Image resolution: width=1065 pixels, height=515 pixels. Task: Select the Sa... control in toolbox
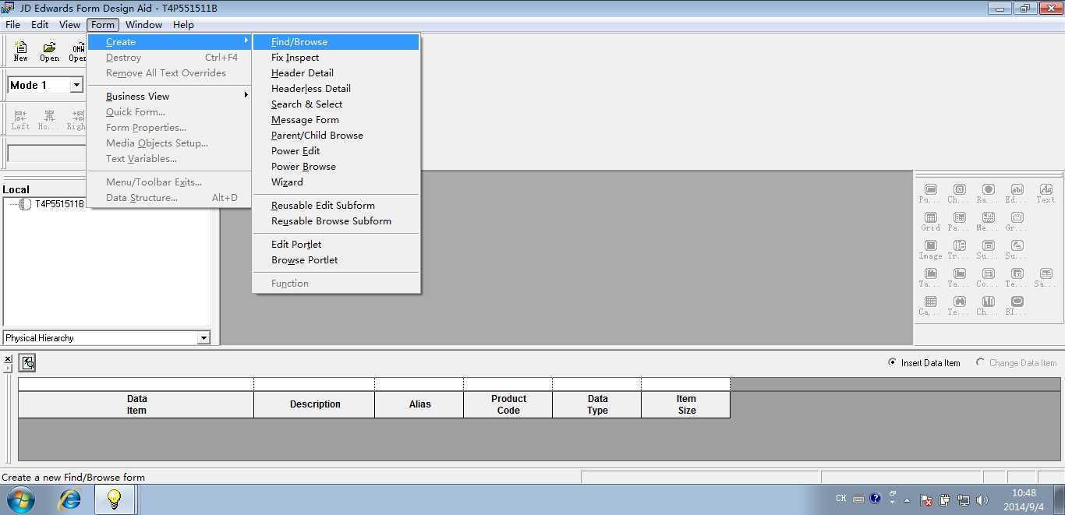(1046, 278)
